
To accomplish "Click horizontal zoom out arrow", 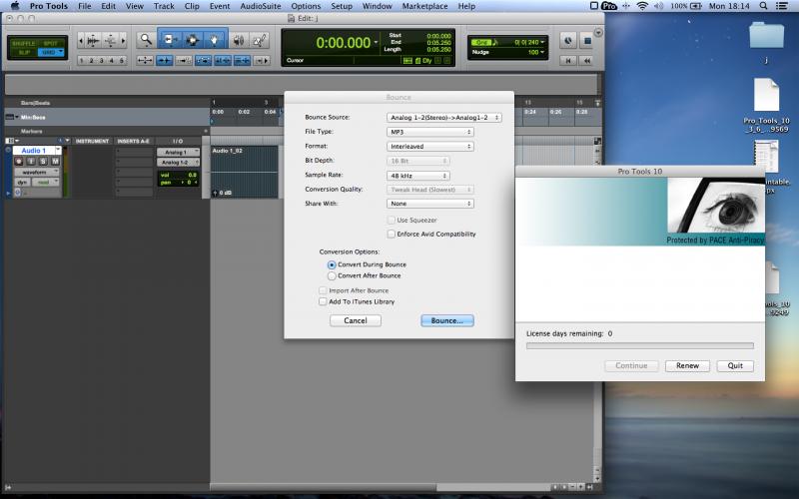I will [81, 40].
